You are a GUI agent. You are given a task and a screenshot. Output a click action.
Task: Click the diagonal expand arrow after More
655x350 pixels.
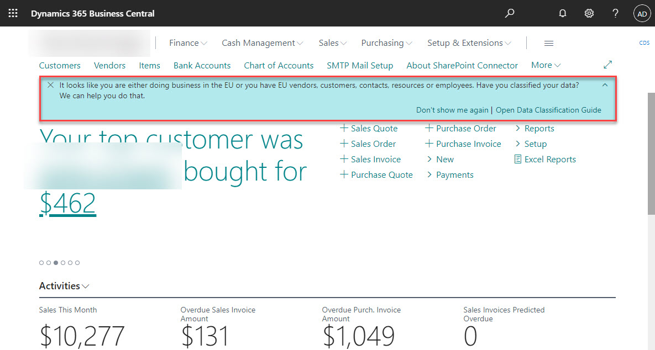click(608, 65)
